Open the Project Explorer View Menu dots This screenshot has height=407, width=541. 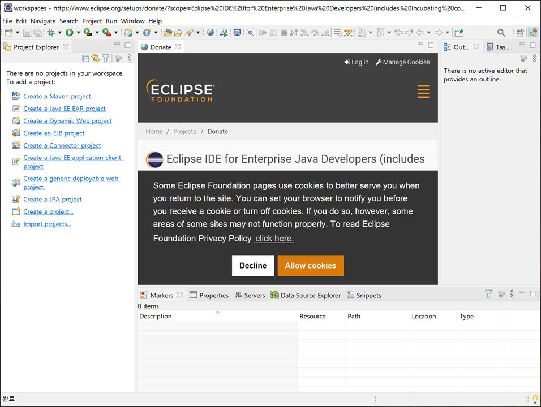click(x=129, y=59)
